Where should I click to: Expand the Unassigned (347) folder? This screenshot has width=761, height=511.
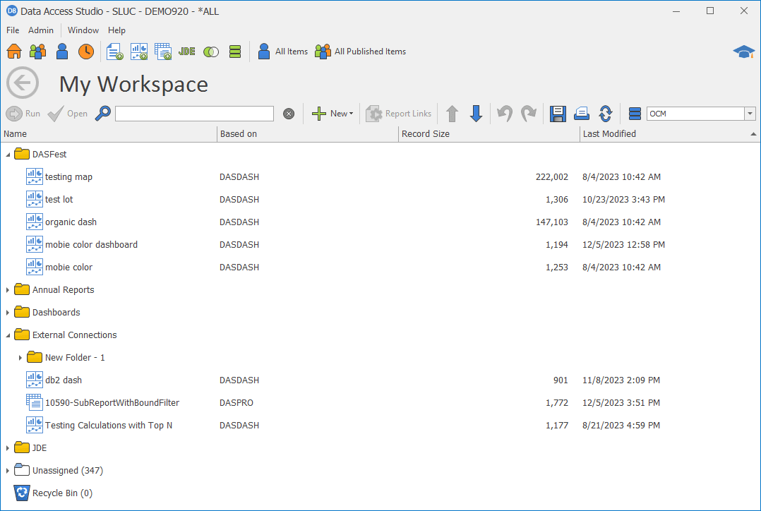click(x=8, y=471)
